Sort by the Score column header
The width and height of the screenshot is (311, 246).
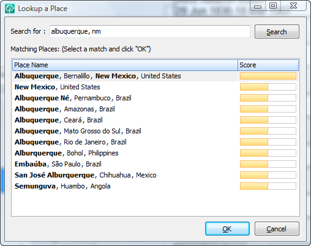click(268, 65)
